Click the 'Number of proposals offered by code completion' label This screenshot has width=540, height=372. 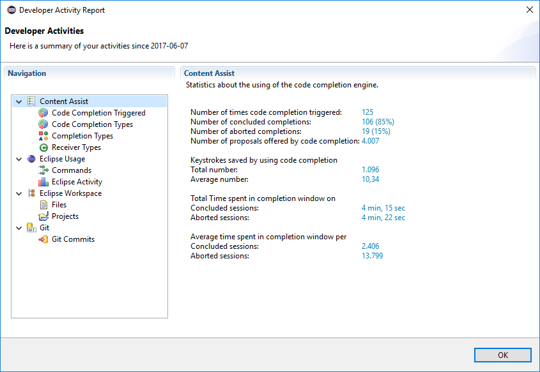(x=275, y=141)
